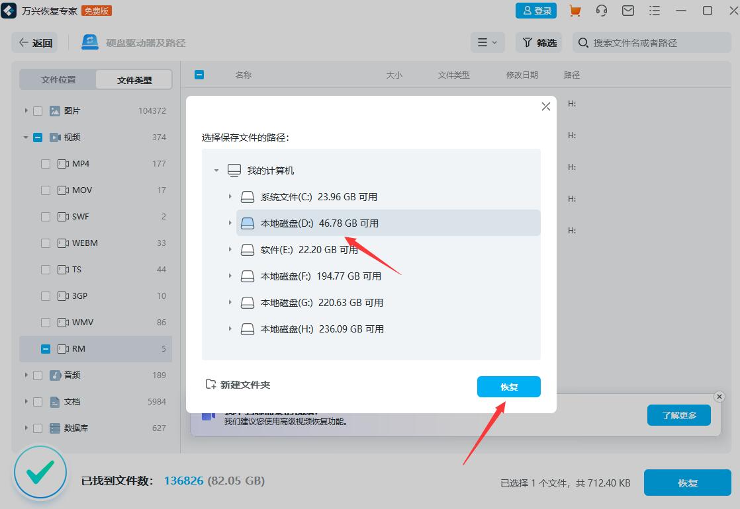
Task: Switch to the 文件位置 tab
Action: click(57, 79)
